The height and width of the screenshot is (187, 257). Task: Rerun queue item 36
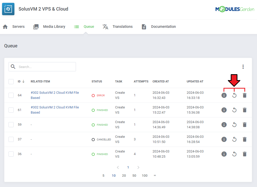234,154
